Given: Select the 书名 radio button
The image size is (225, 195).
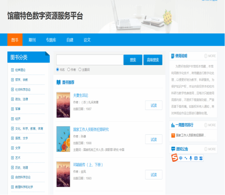Looking at the screenshot, I should pyautogui.click(x=58, y=69).
